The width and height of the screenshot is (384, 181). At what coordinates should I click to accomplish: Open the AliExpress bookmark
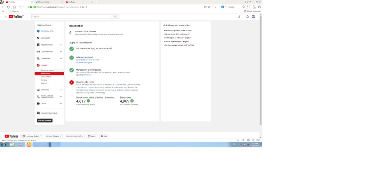point(14,11)
